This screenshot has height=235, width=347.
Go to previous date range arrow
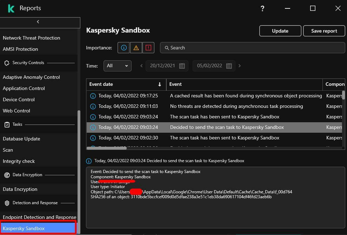[141, 66]
